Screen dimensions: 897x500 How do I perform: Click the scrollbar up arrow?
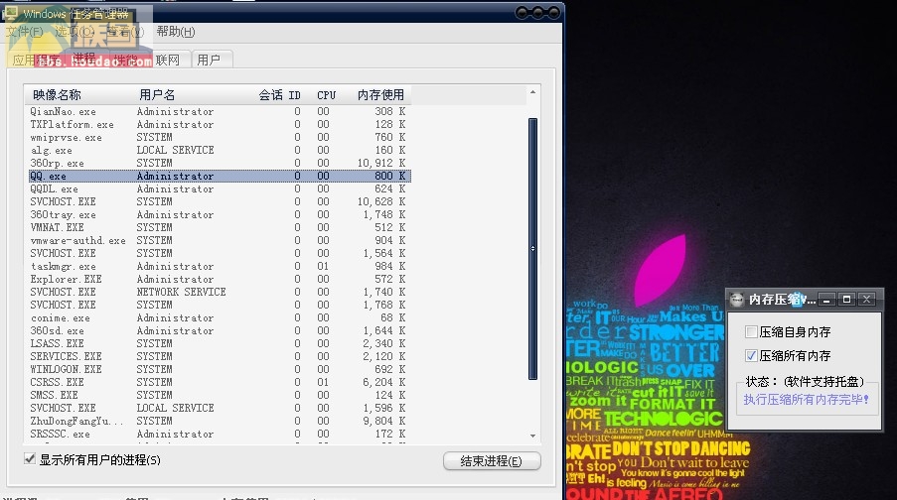point(532,92)
